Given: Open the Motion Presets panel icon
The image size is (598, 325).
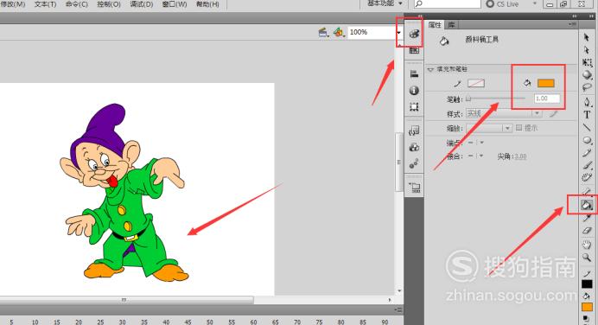Looking at the screenshot, I should coord(414,163).
